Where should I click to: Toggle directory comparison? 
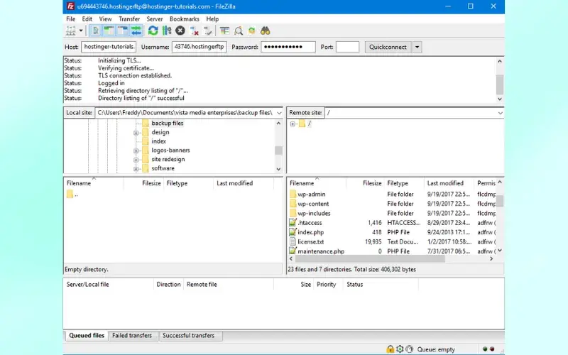point(239,31)
